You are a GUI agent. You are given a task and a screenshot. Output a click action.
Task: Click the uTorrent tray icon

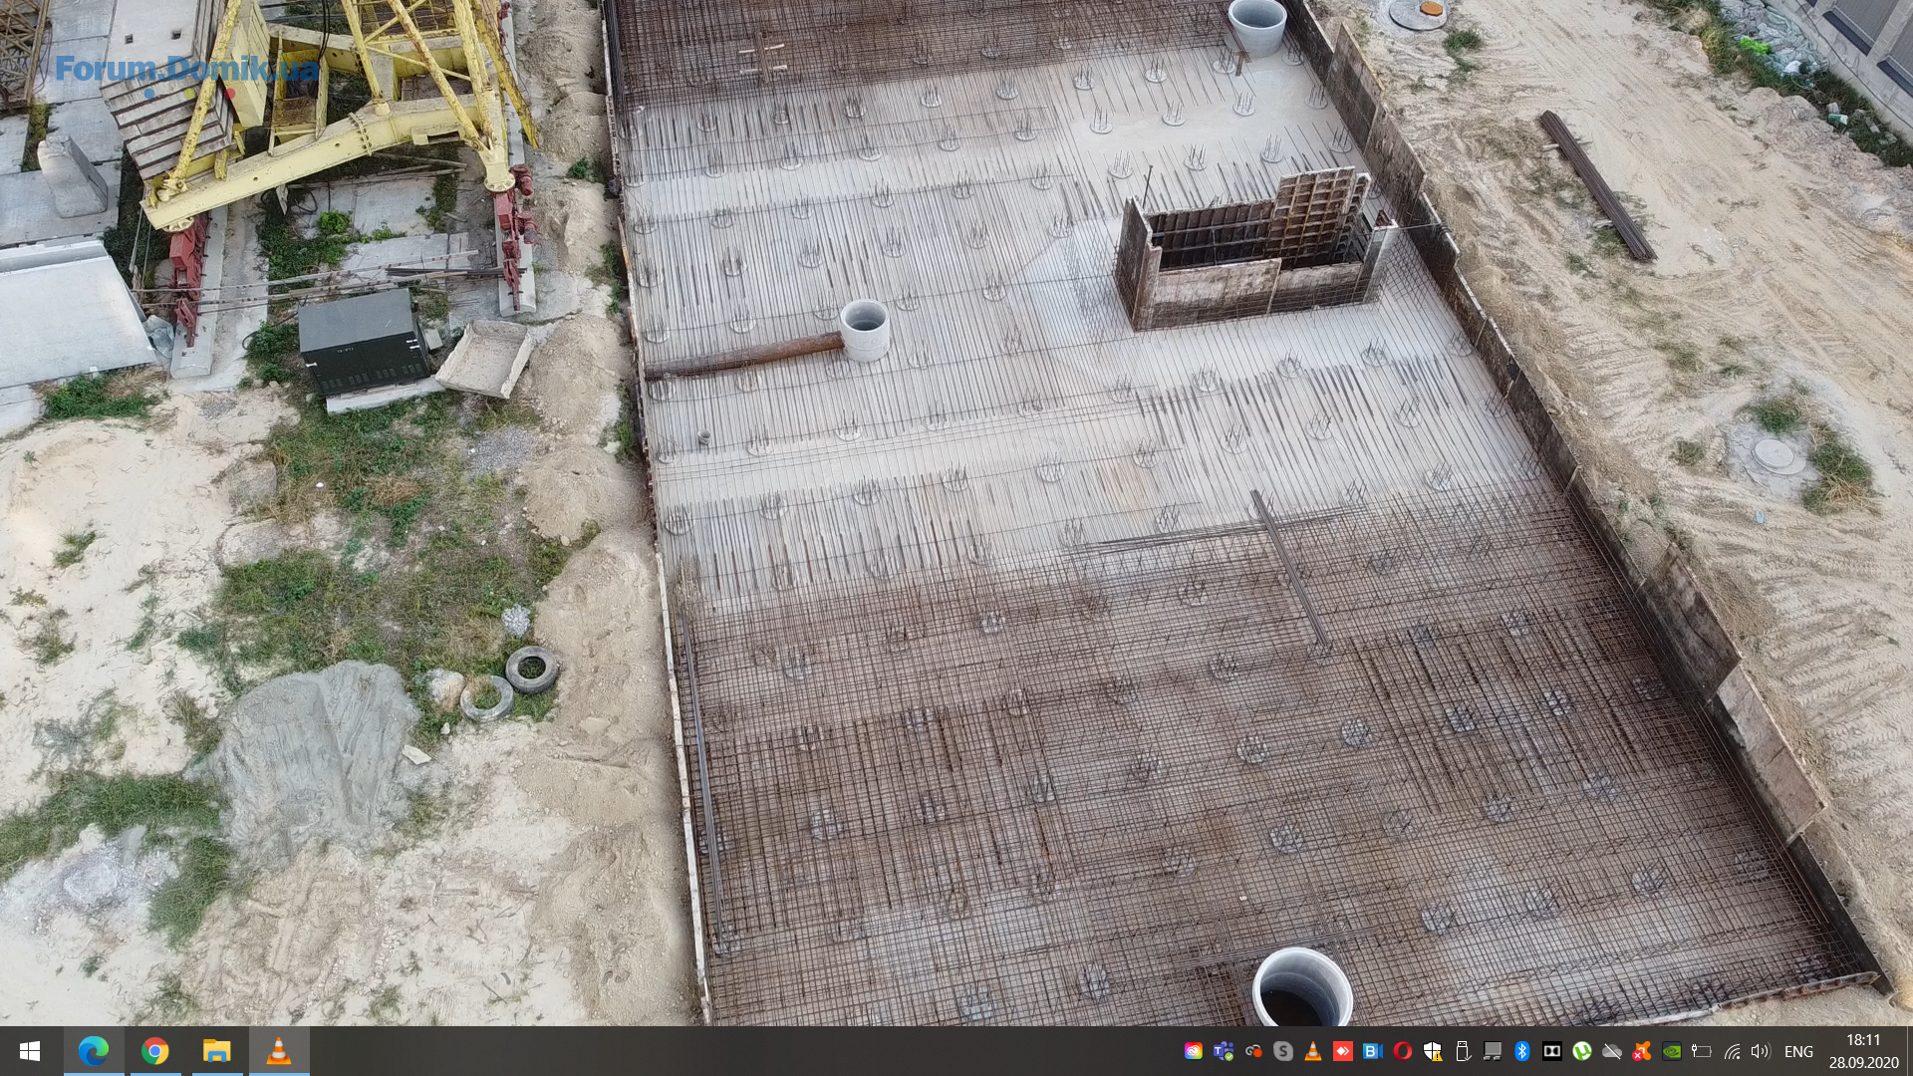1582,1051
